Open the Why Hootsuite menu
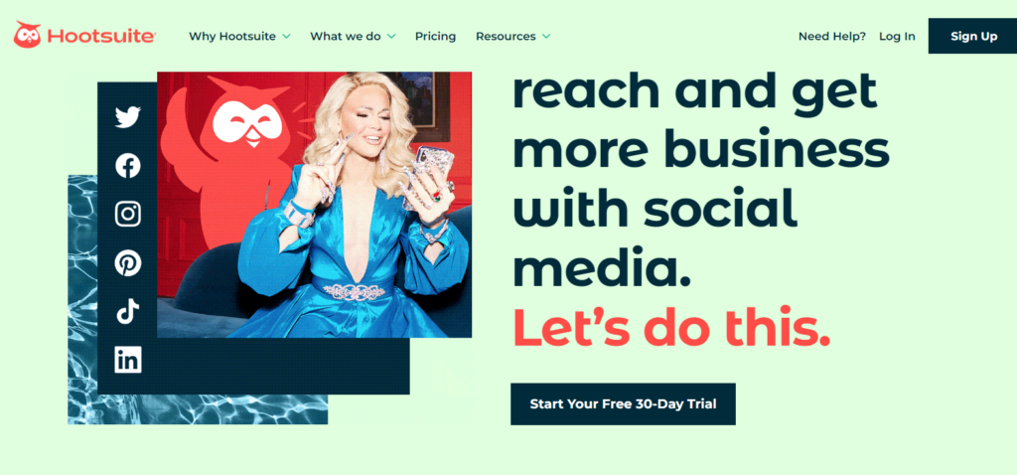The image size is (1017, 475). click(x=232, y=37)
